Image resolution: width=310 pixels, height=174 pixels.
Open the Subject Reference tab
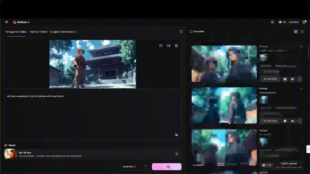click(62, 32)
